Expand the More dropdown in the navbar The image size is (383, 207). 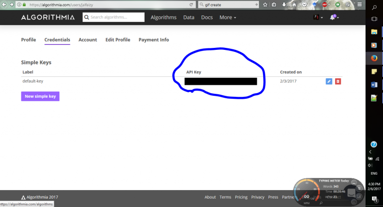coord(227,17)
